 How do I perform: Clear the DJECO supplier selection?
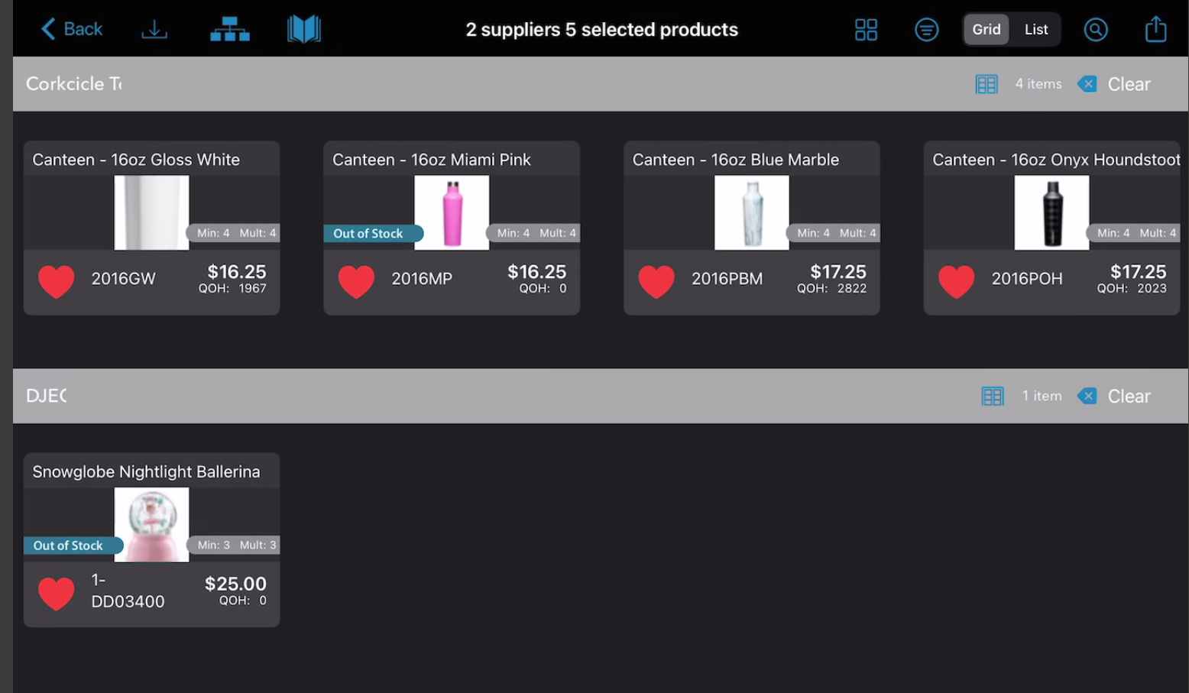point(1114,396)
